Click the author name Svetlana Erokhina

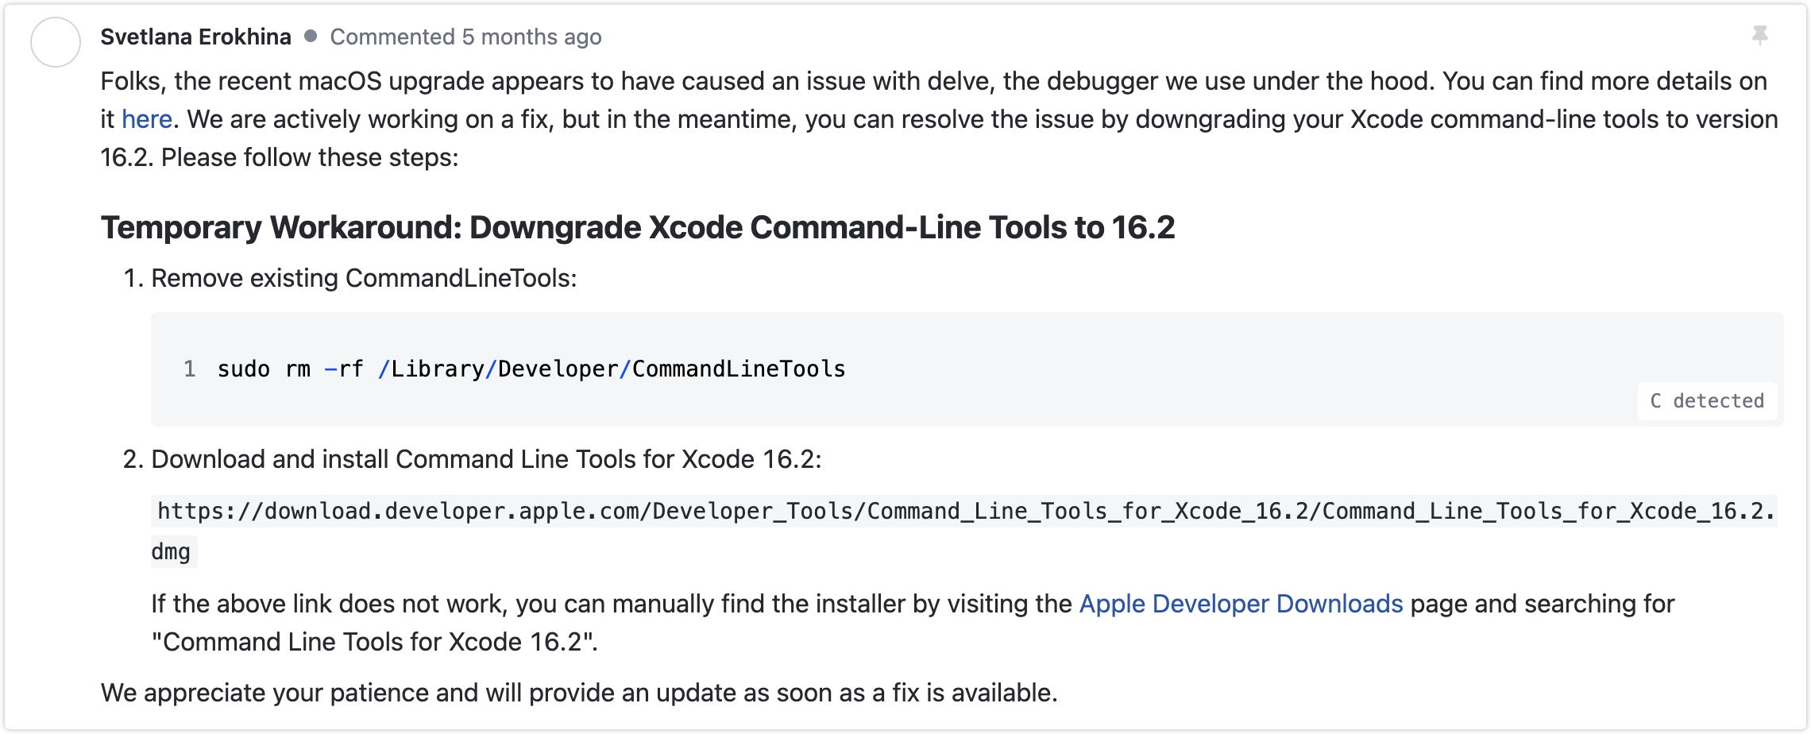coord(196,37)
